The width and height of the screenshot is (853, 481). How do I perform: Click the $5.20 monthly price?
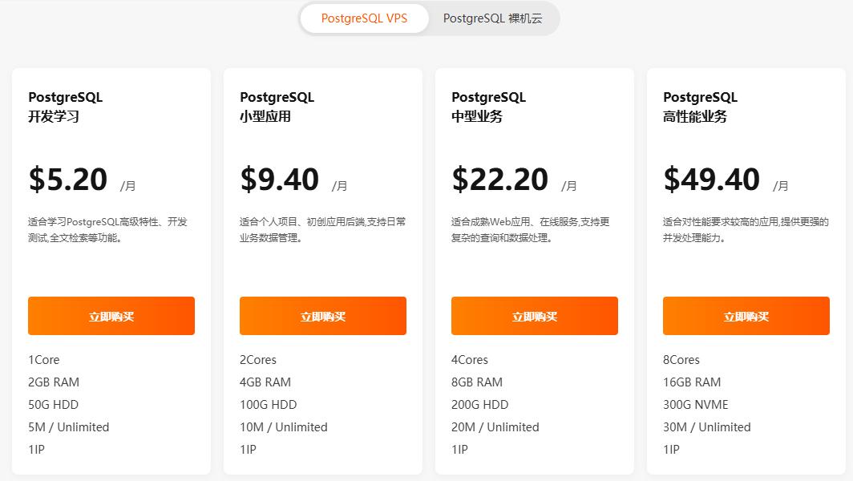point(68,179)
